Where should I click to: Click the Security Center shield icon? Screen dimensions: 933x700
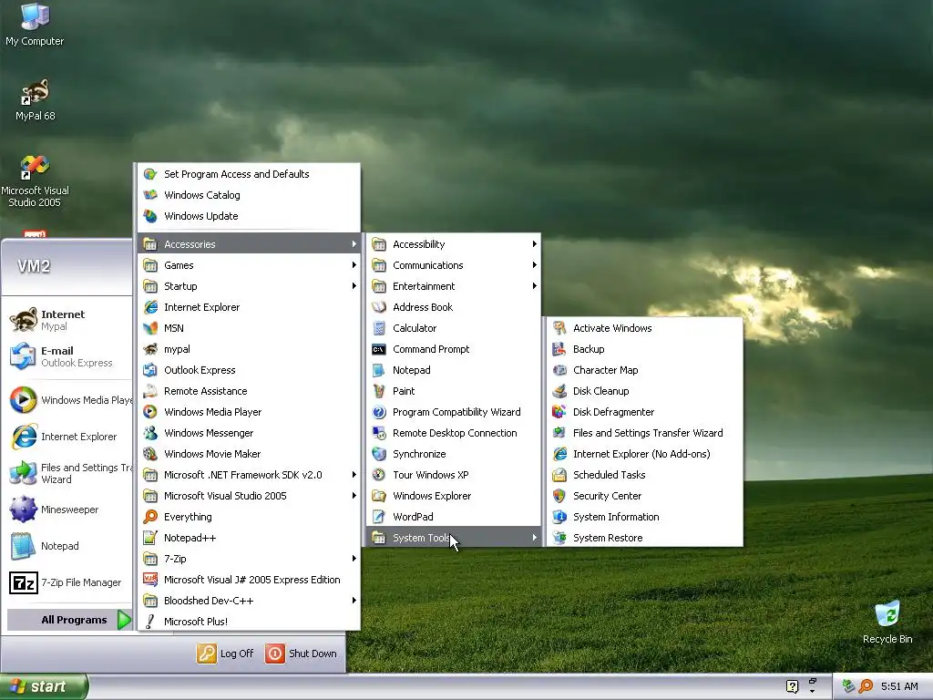click(x=559, y=496)
